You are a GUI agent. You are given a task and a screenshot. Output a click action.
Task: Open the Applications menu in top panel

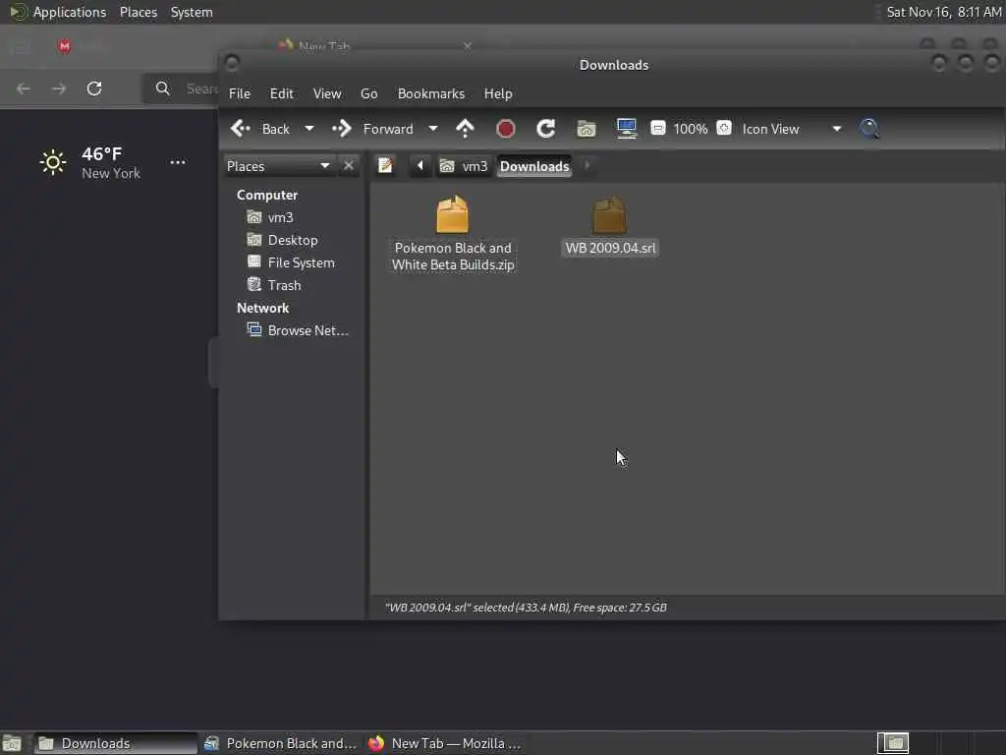(70, 12)
